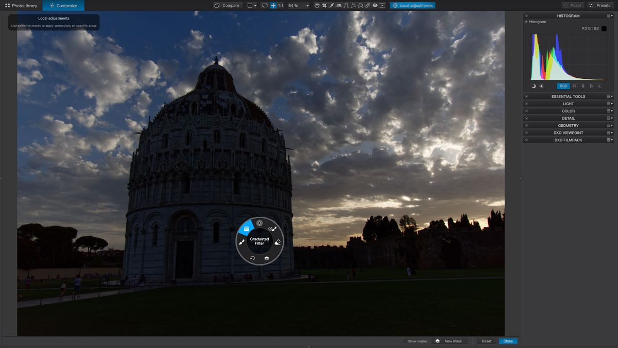Select Auto Mask brush in radial menu
The height and width of the screenshot is (348, 618).
pos(273,228)
